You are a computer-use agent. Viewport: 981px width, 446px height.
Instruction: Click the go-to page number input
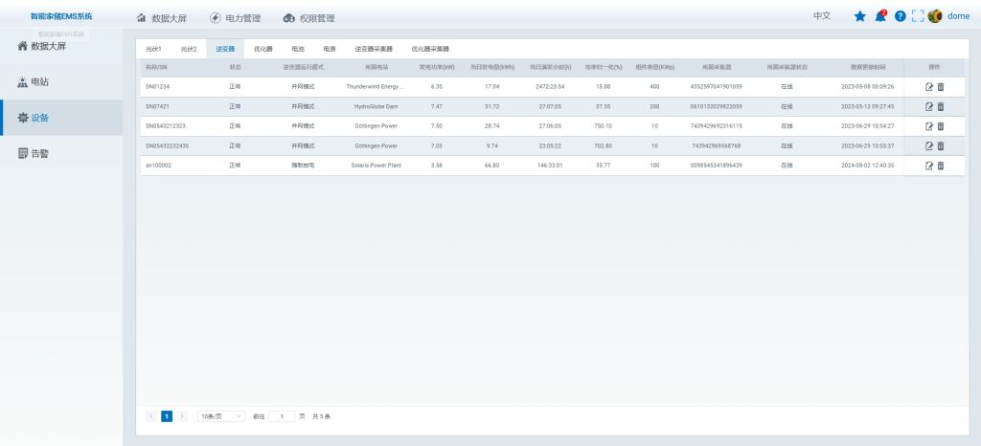[x=282, y=416]
